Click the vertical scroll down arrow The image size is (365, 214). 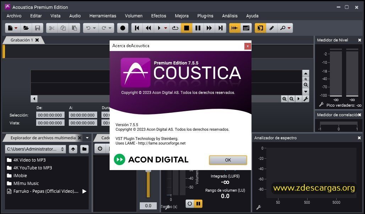pyautogui.click(x=306, y=92)
